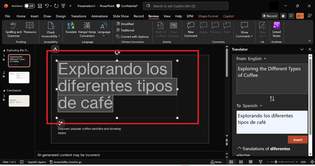This screenshot has width=315, height=166.
Task: Collapse the Conclusion section
Action: [x=4, y=90]
